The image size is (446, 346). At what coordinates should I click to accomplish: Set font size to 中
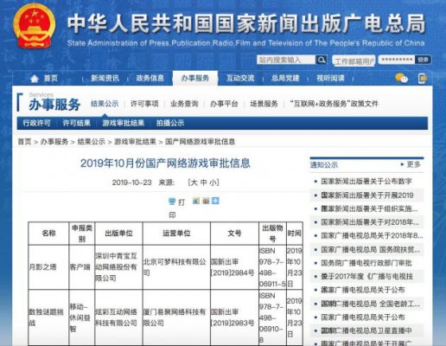tap(204, 183)
